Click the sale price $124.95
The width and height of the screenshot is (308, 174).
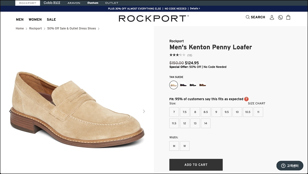click(x=192, y=63)
